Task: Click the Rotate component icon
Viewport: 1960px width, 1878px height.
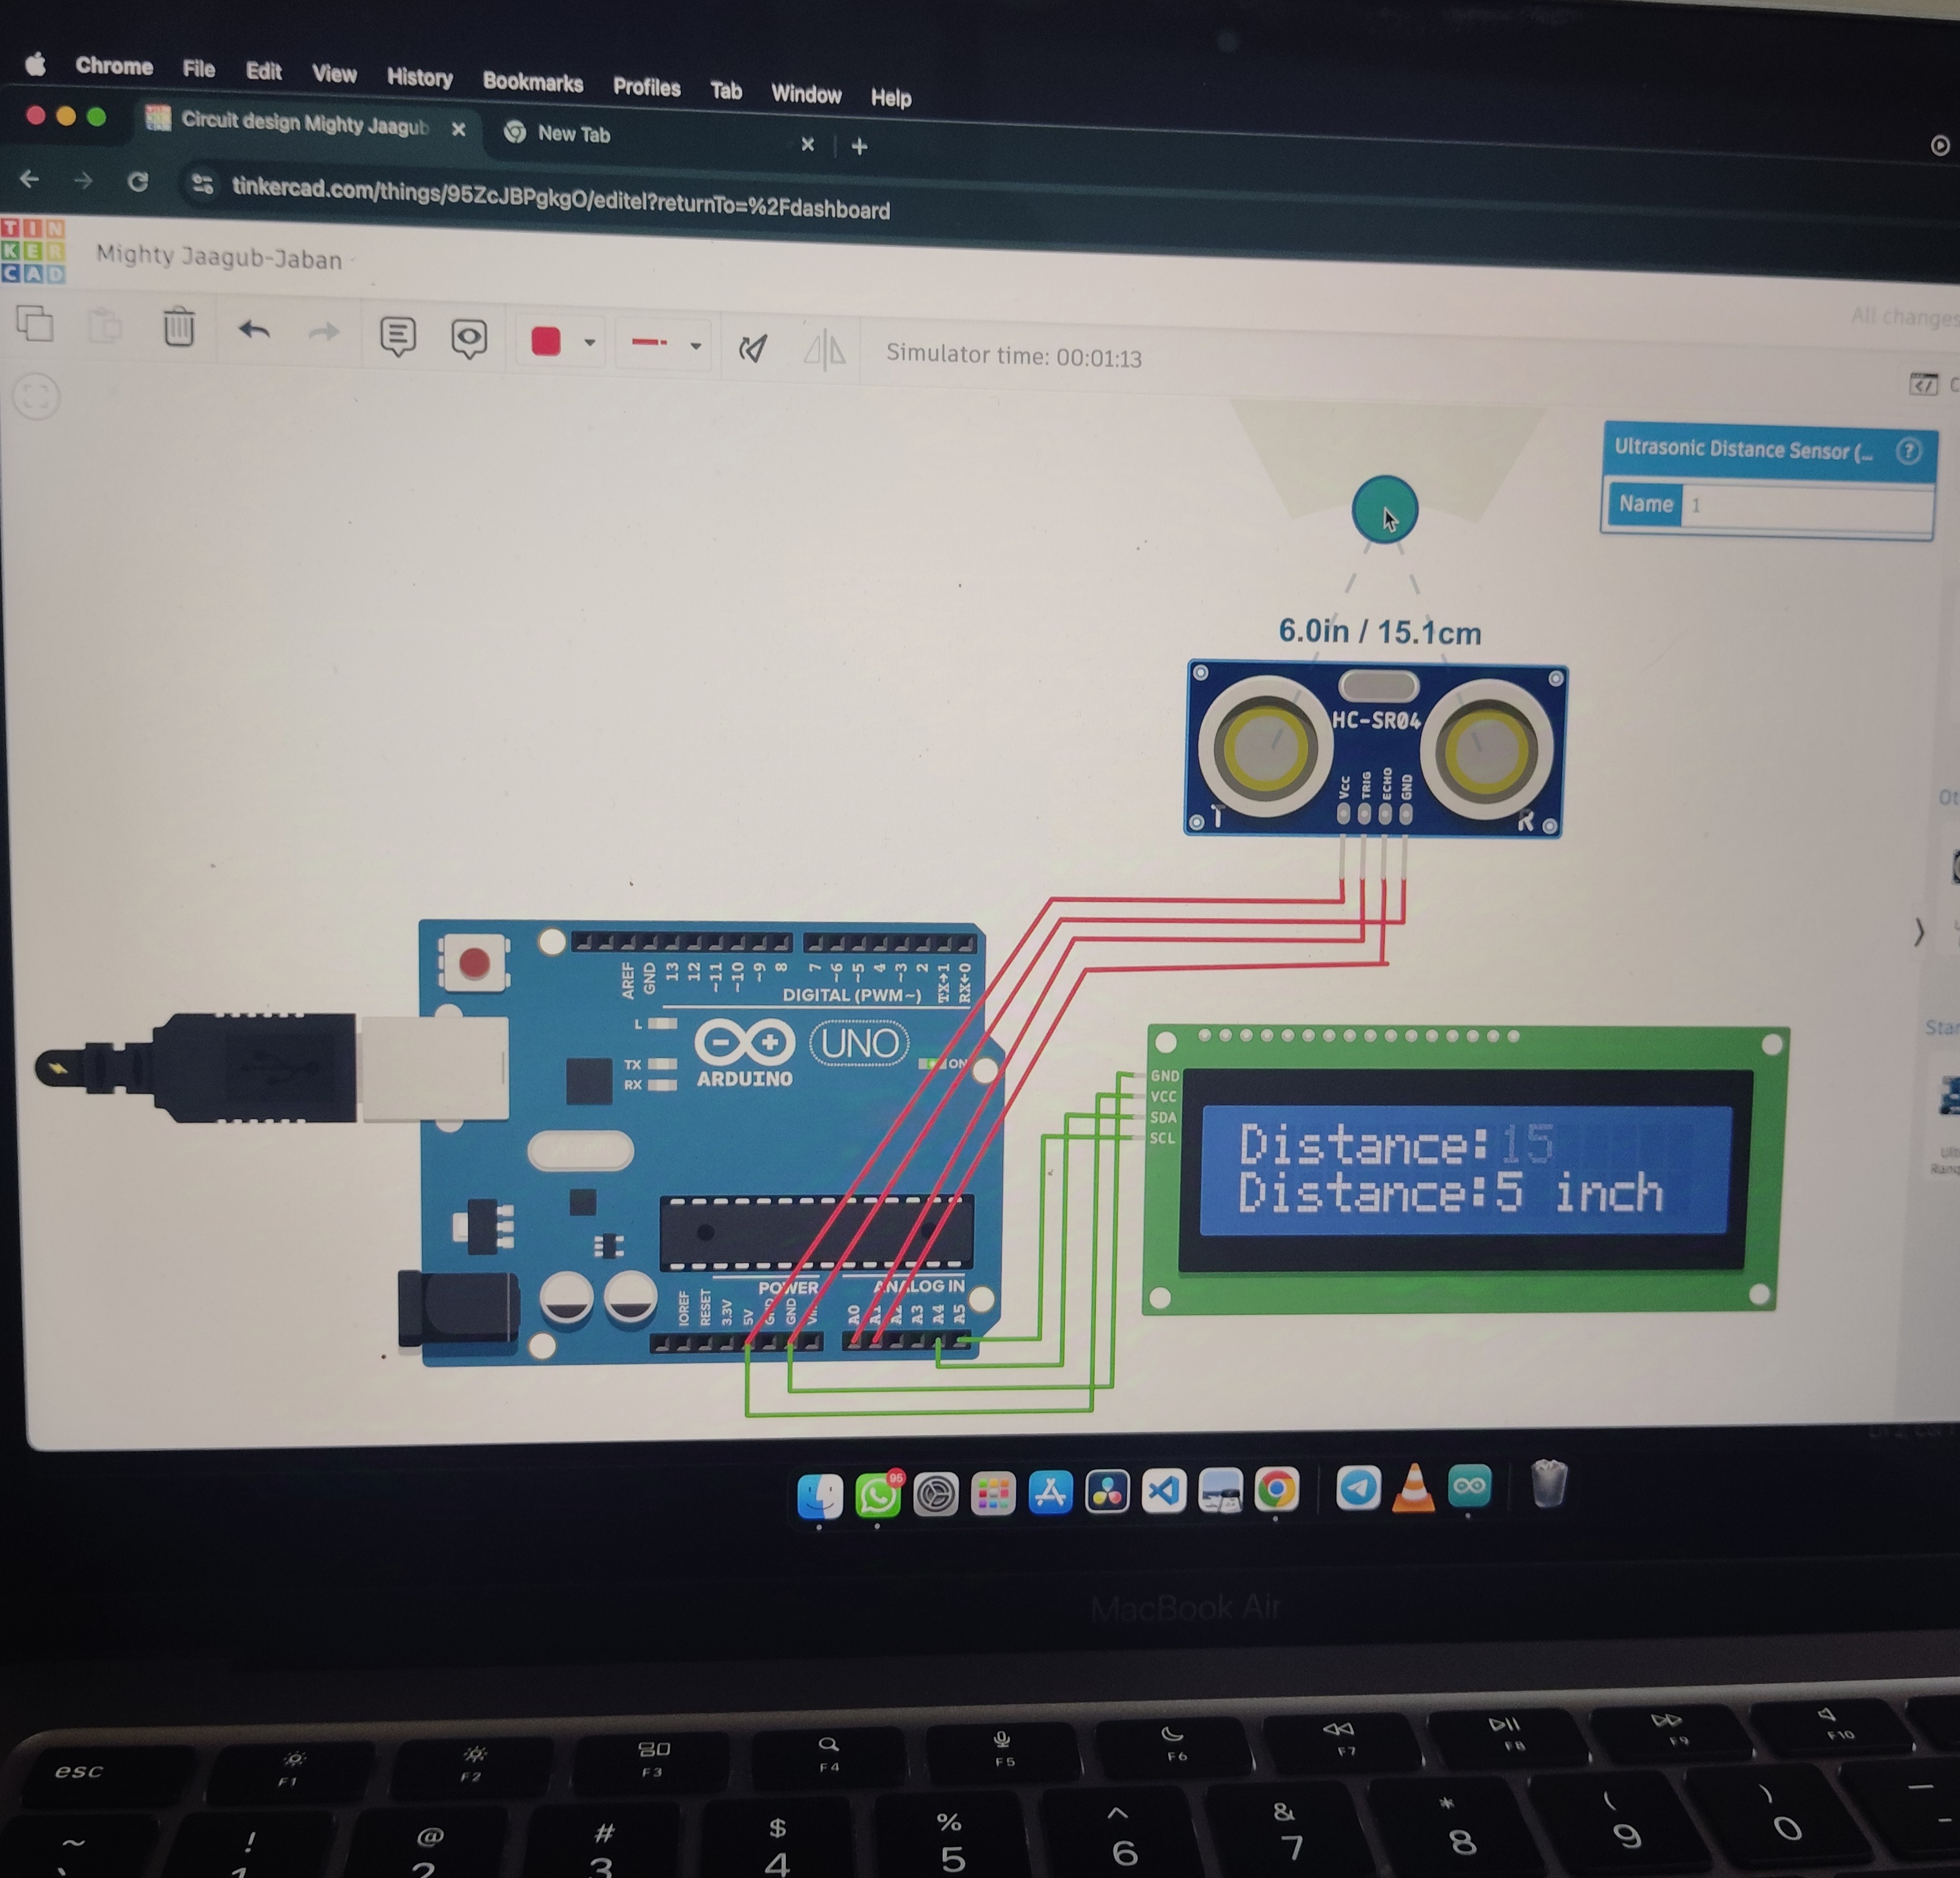Action: point(752,348)
